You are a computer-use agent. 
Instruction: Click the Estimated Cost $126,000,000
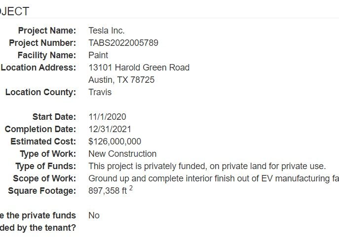pyautogui.click(x=114, y=141)
